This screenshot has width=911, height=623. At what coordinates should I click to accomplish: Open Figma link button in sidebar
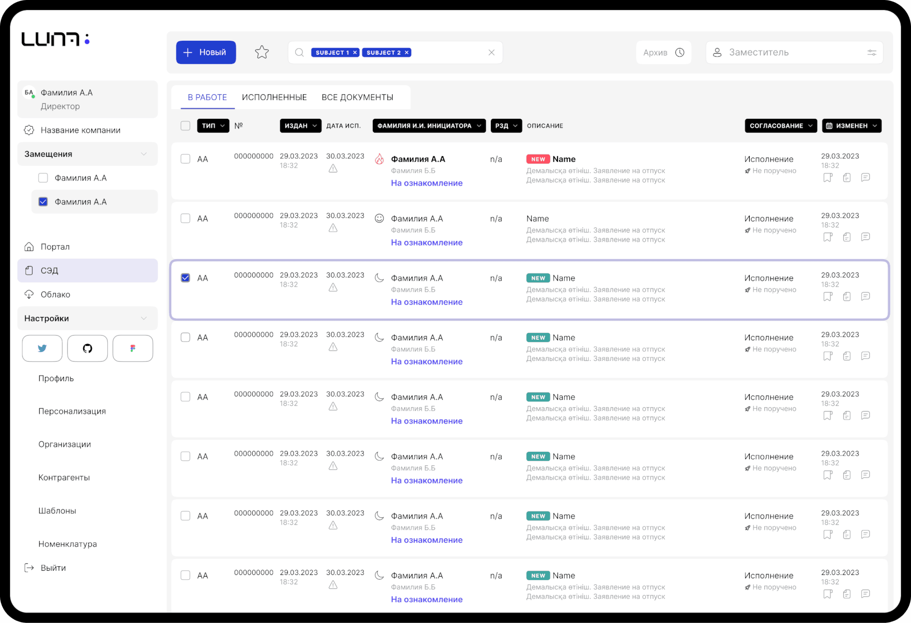click(133, 348)
